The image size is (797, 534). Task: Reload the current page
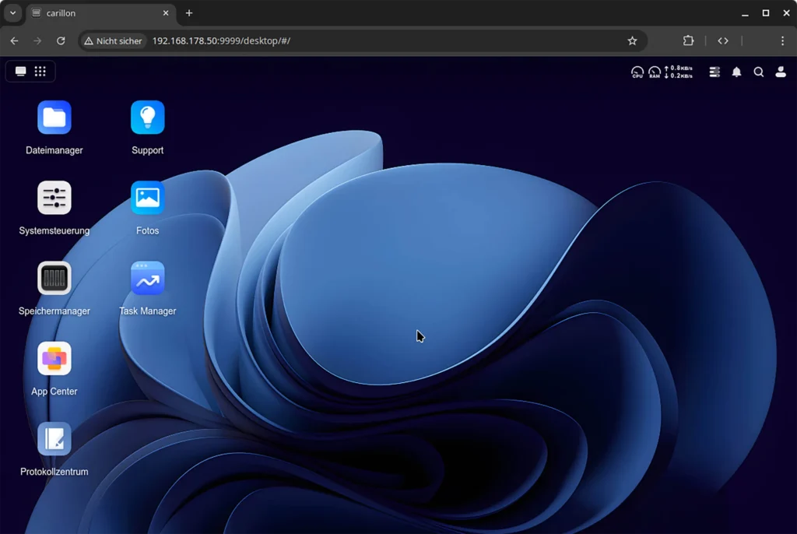tap(61, 40)
